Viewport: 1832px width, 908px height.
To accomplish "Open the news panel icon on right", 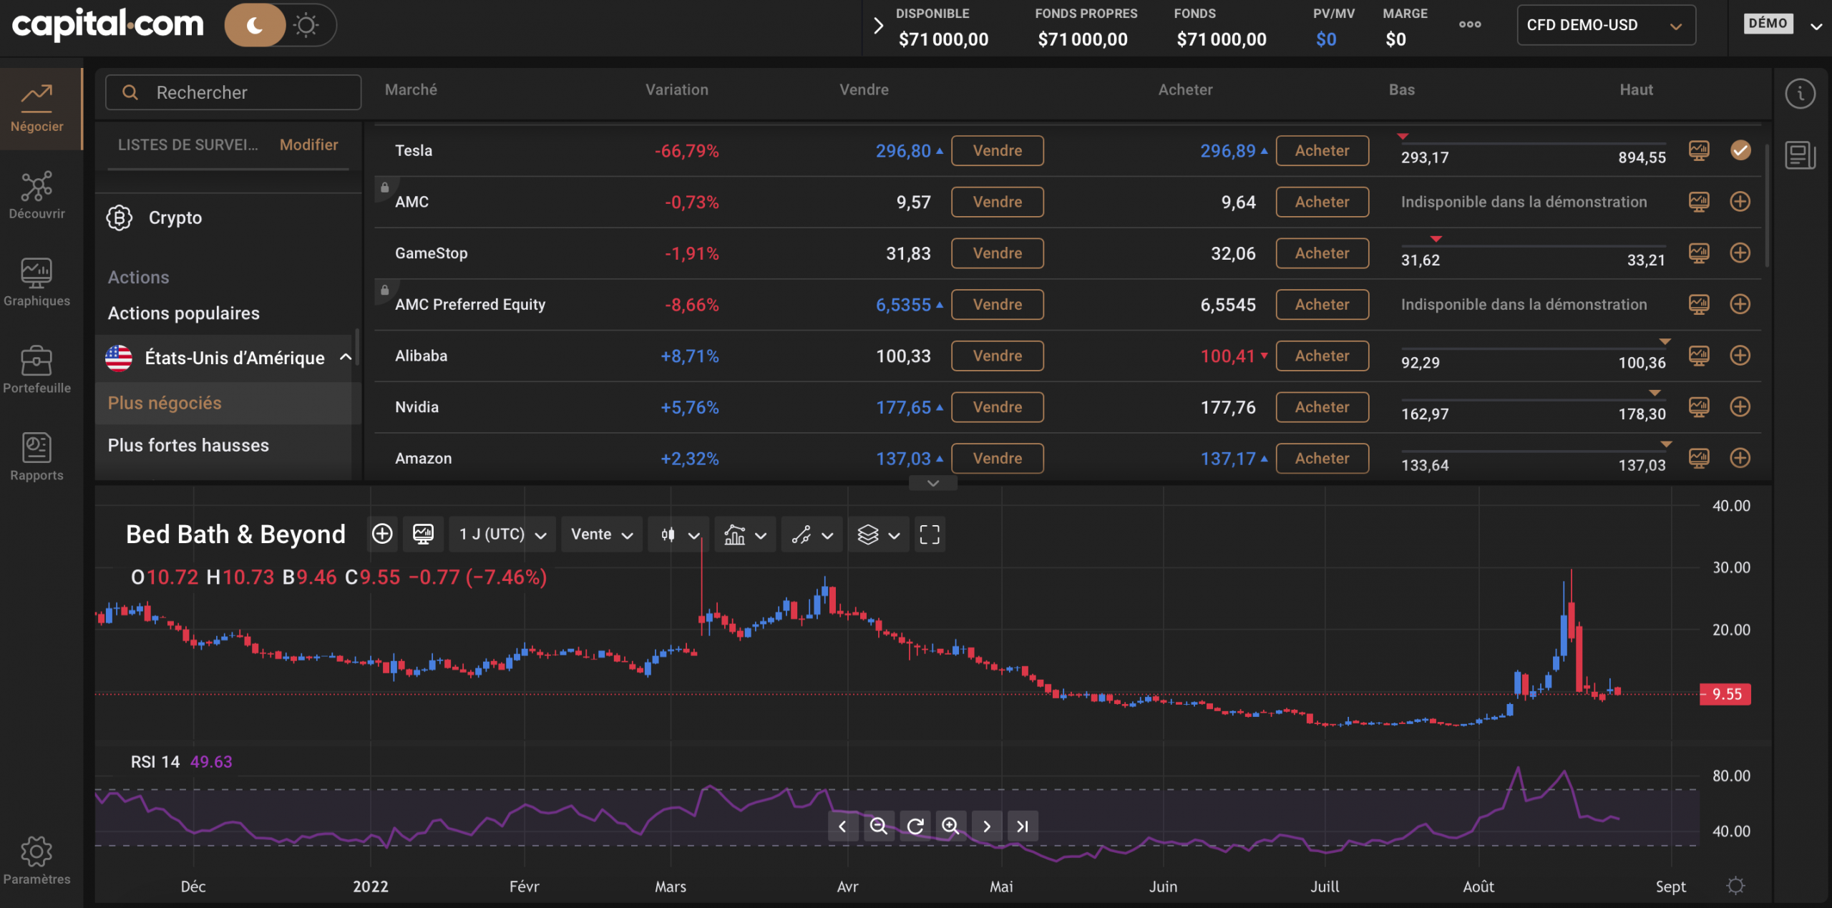I will pyautogui.click(x=1800, y=155).
